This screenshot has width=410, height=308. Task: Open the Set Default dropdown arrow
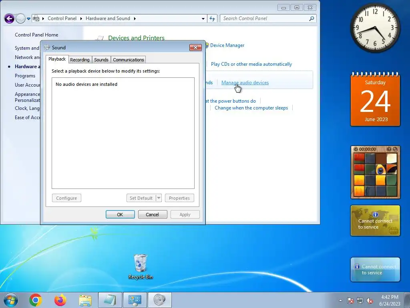(x=159, y=198)
